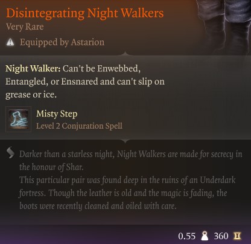Viewport: 251px width, 244px height.
Task: Click the Misty Step spell name
Action: coord(57,114)
